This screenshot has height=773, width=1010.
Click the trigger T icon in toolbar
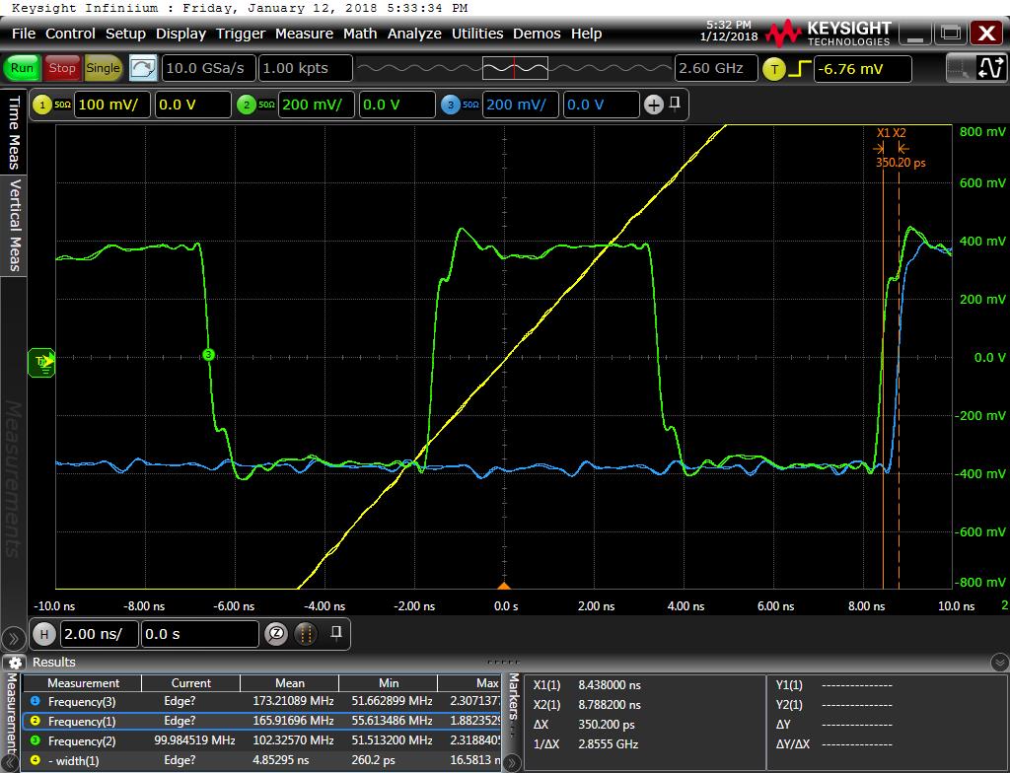(774, 69)
